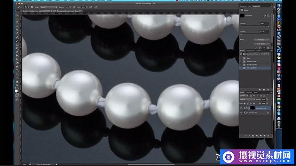This screenshot has width=296, height=166.
Task: Open brush Flow slider arrow
Action: [x=87, y=7]
